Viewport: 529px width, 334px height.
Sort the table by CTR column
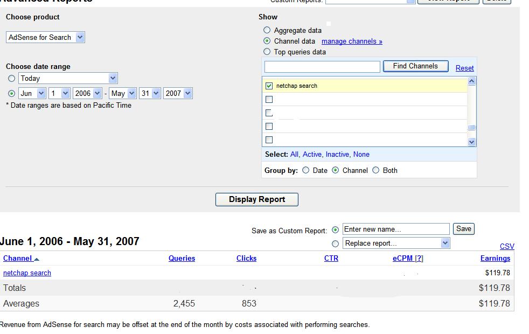331,259
